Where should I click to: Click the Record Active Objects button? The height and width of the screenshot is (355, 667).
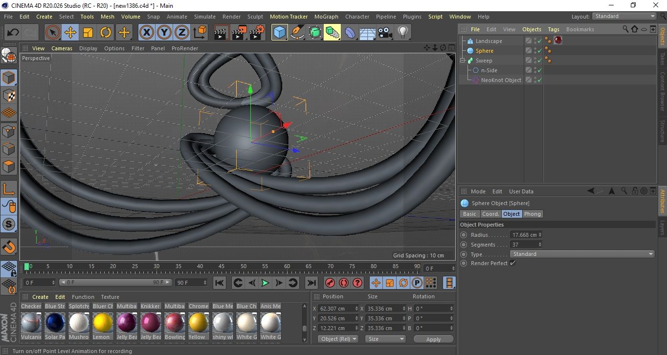[x=330, y=283]
